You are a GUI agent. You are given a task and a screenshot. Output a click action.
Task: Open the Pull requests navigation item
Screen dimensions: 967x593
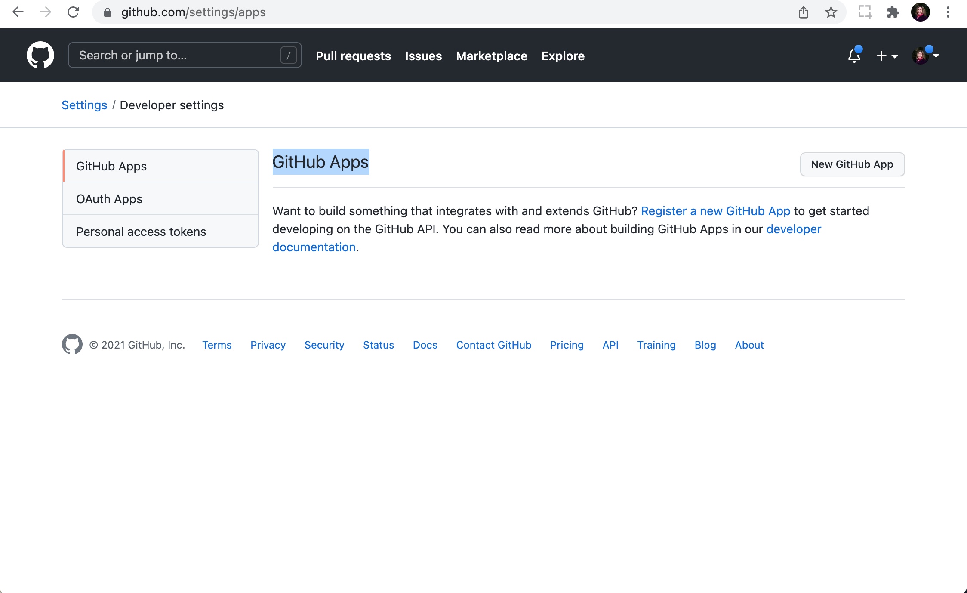353,56
